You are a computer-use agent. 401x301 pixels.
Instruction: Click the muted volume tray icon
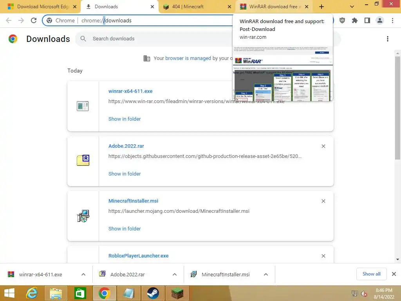tap(364, 294)
